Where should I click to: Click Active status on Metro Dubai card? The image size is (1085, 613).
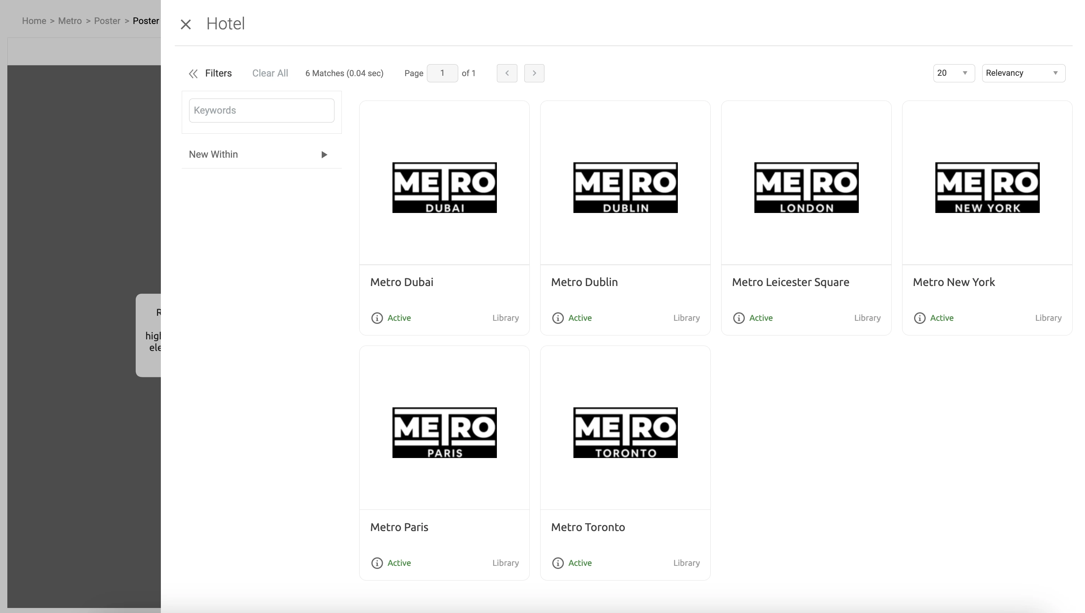399,318
